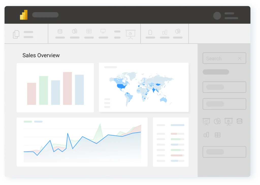Pick the pie chart icon in side panel
This screenshot has width=260, height=185.
217,121
